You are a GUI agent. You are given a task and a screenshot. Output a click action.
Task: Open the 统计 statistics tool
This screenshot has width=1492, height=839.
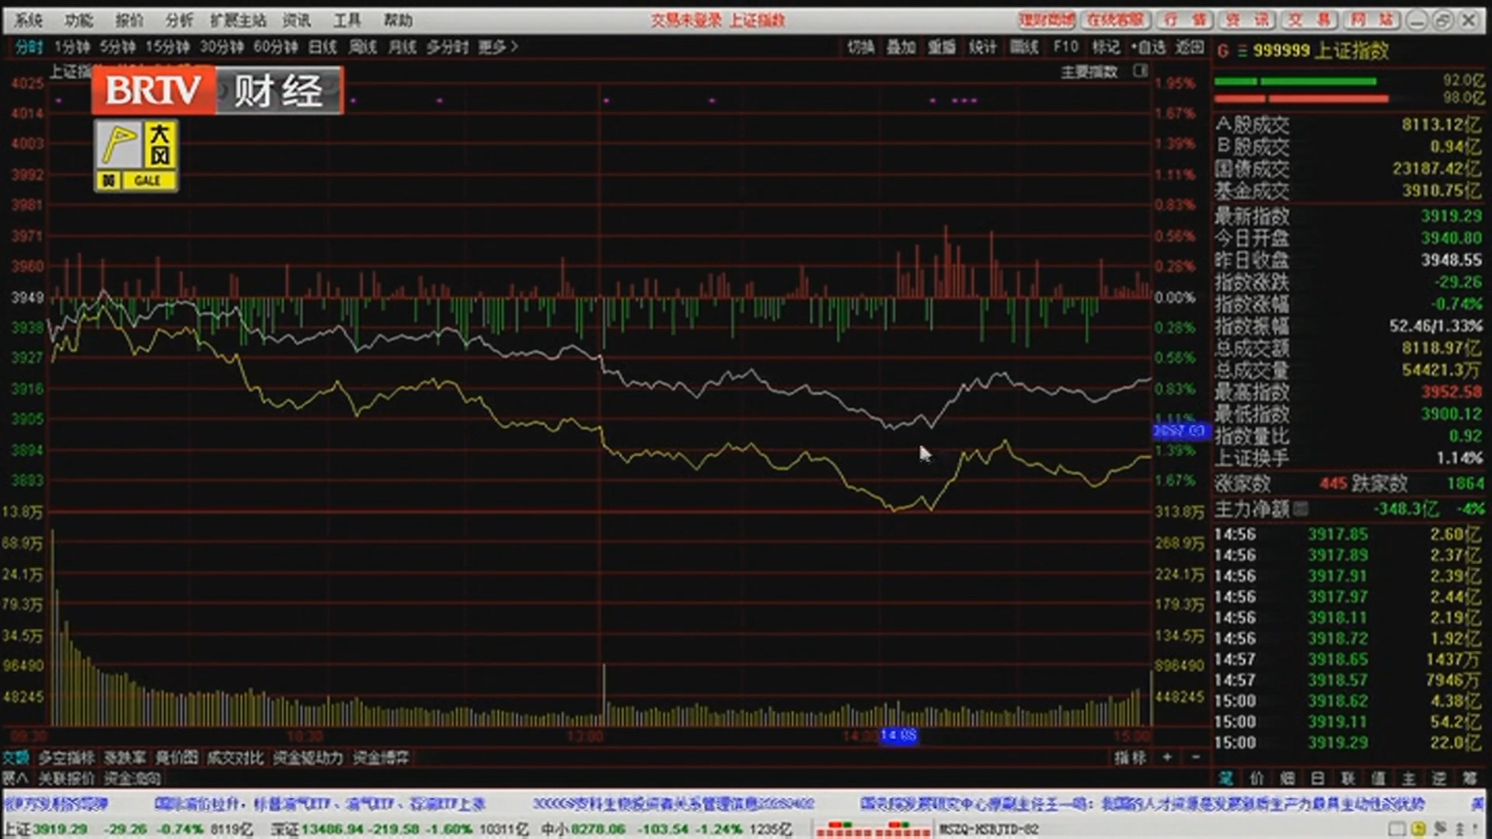pyautogui.click(x=981, y=47)
